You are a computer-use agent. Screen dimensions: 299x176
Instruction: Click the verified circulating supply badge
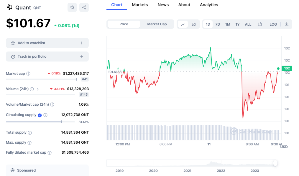coord(40,115)
